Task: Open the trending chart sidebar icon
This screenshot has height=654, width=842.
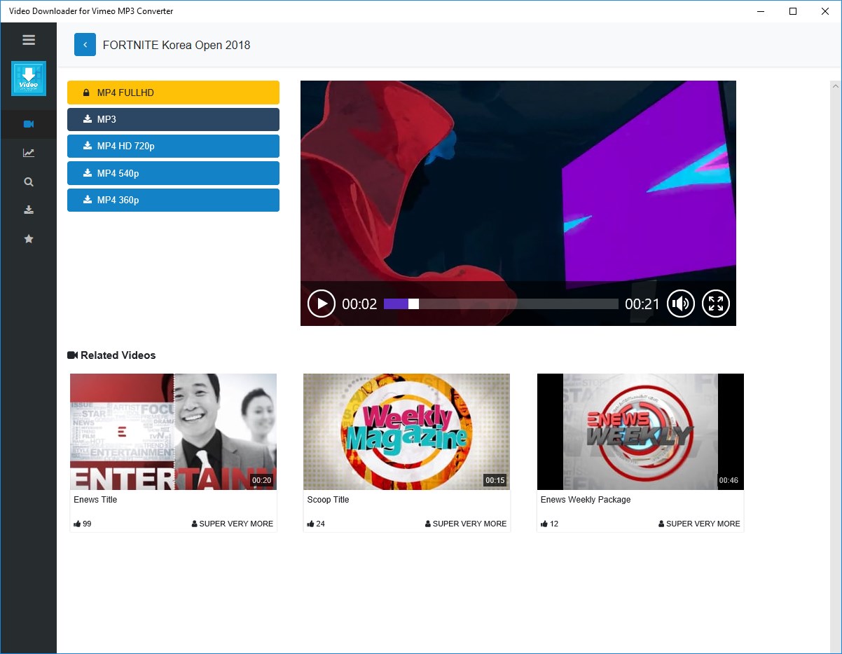Action: click(x=29, y=153)
